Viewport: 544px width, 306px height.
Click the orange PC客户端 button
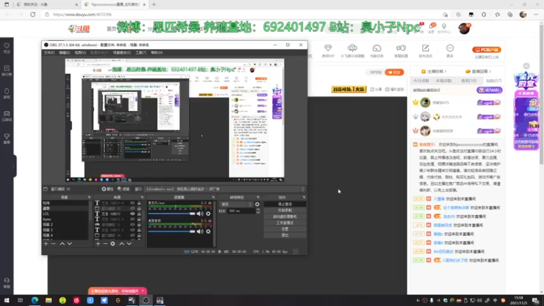click(486, 50)
